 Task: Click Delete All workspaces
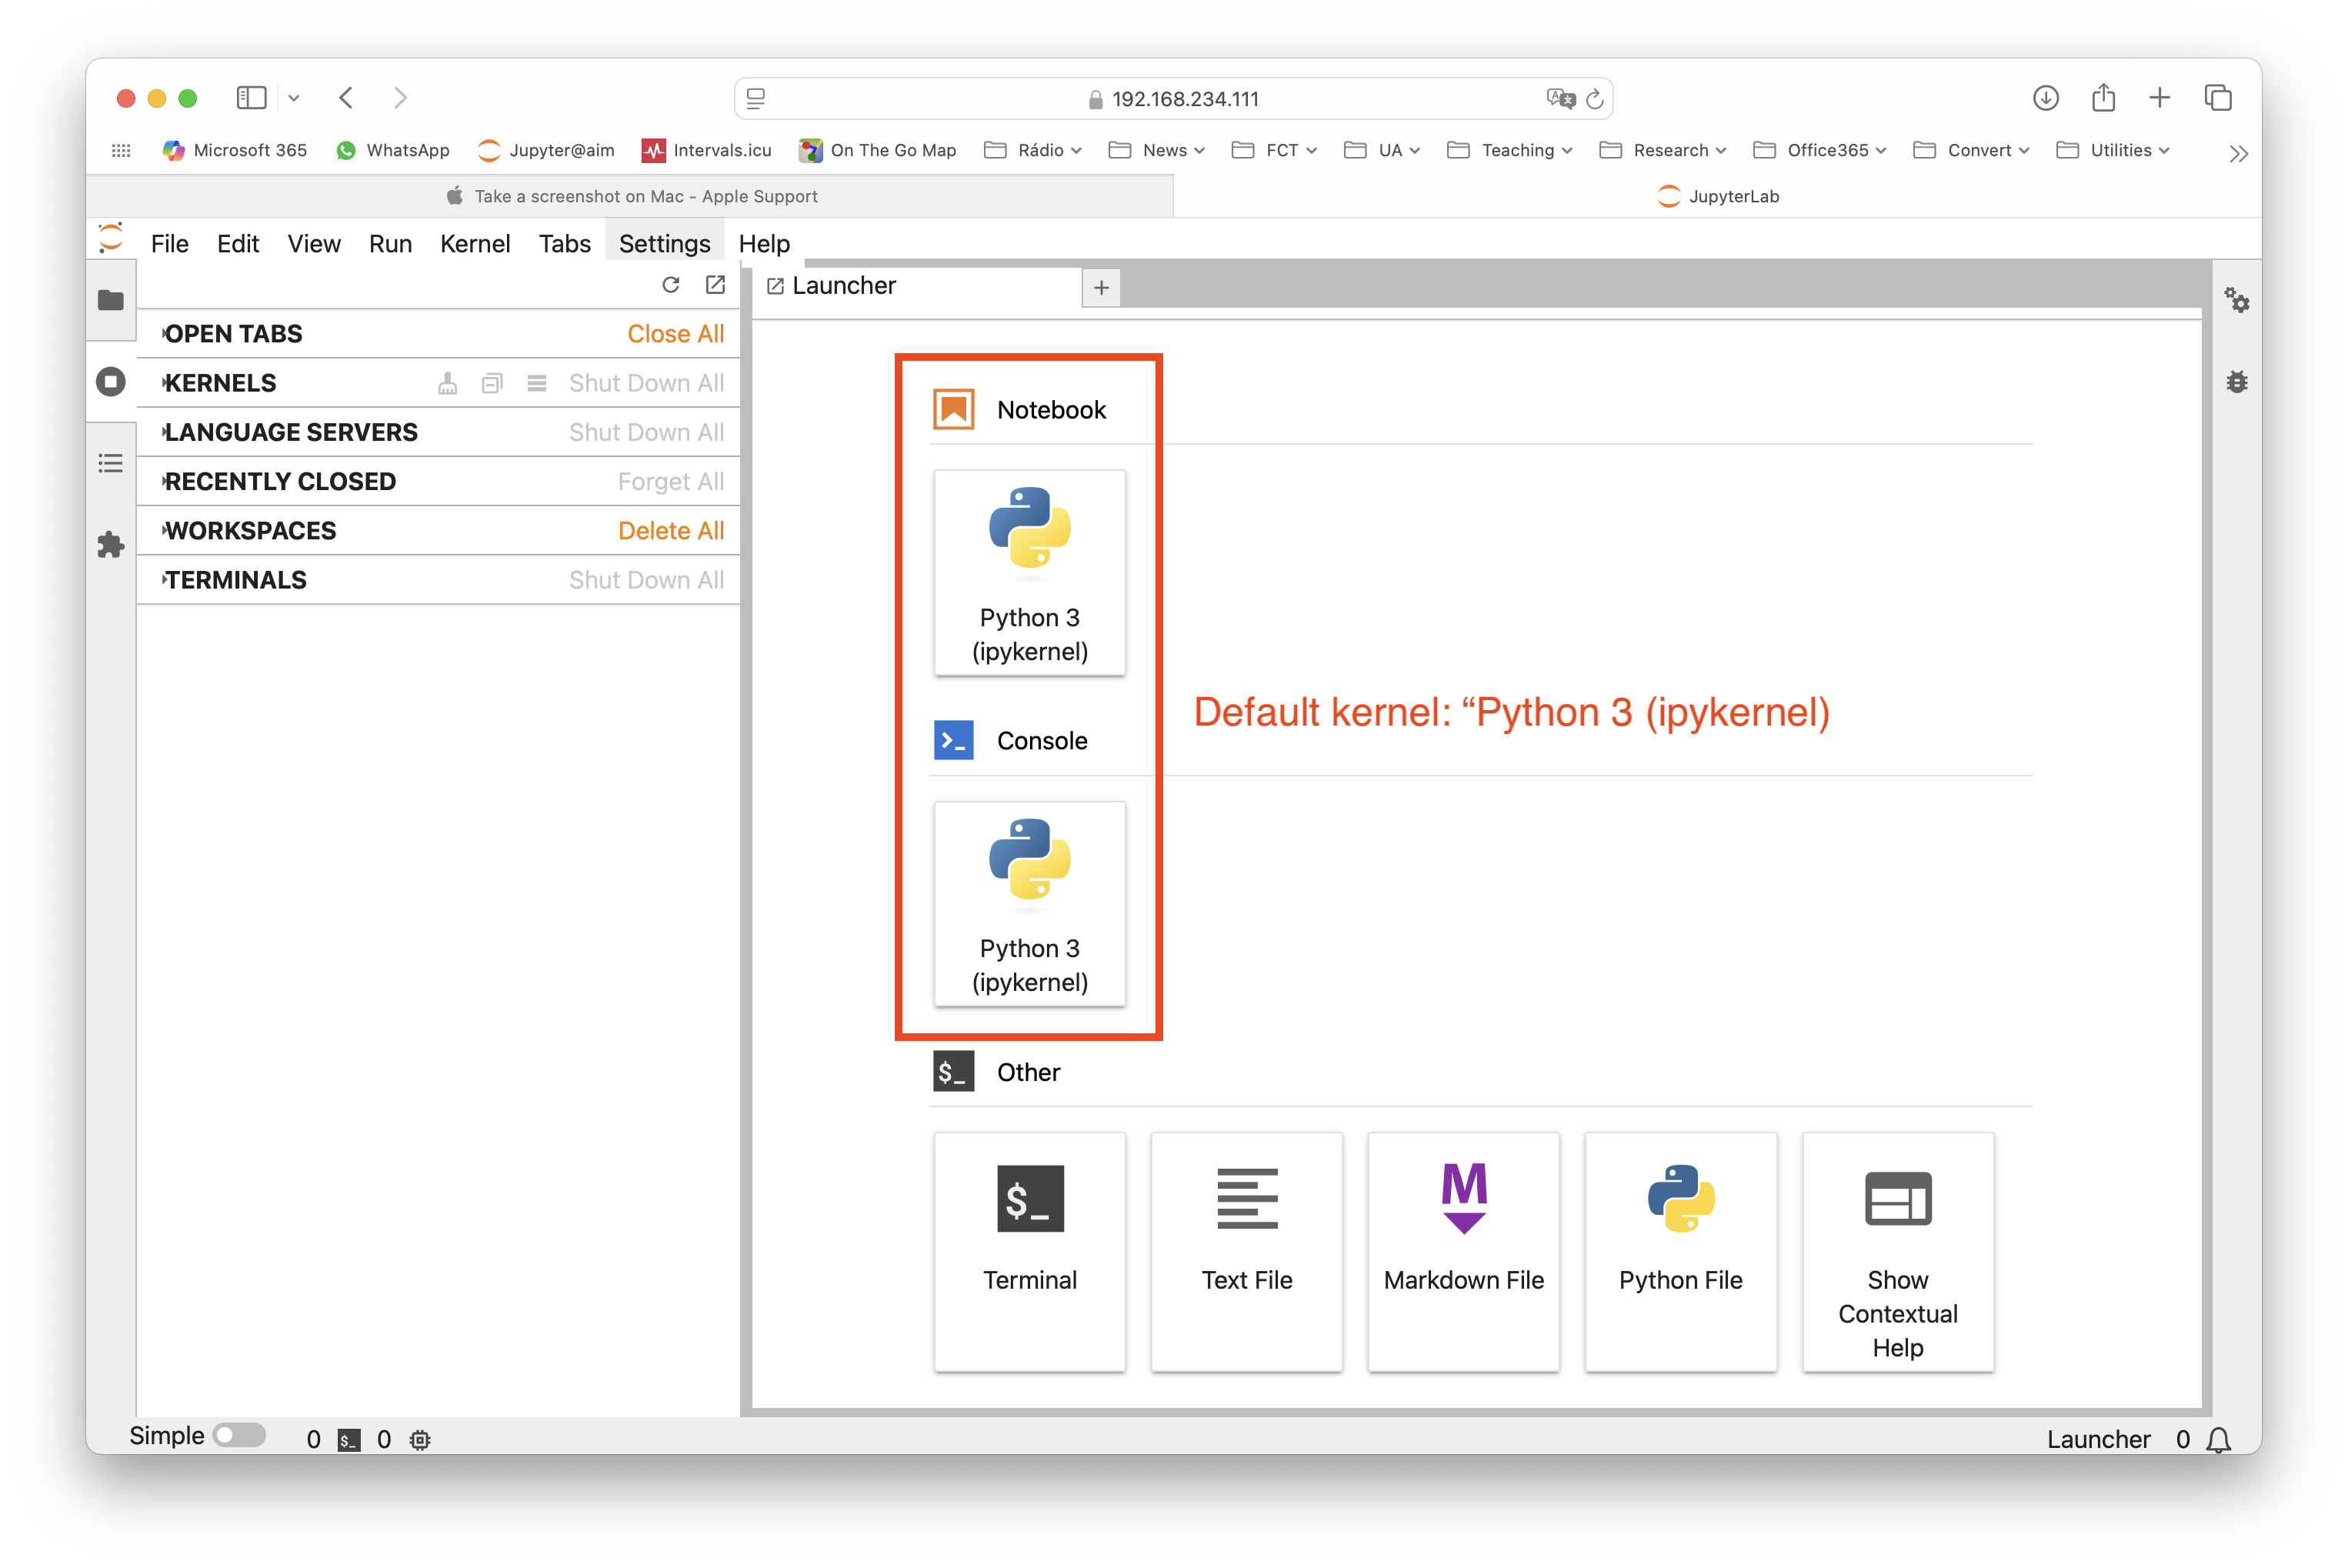670,531
